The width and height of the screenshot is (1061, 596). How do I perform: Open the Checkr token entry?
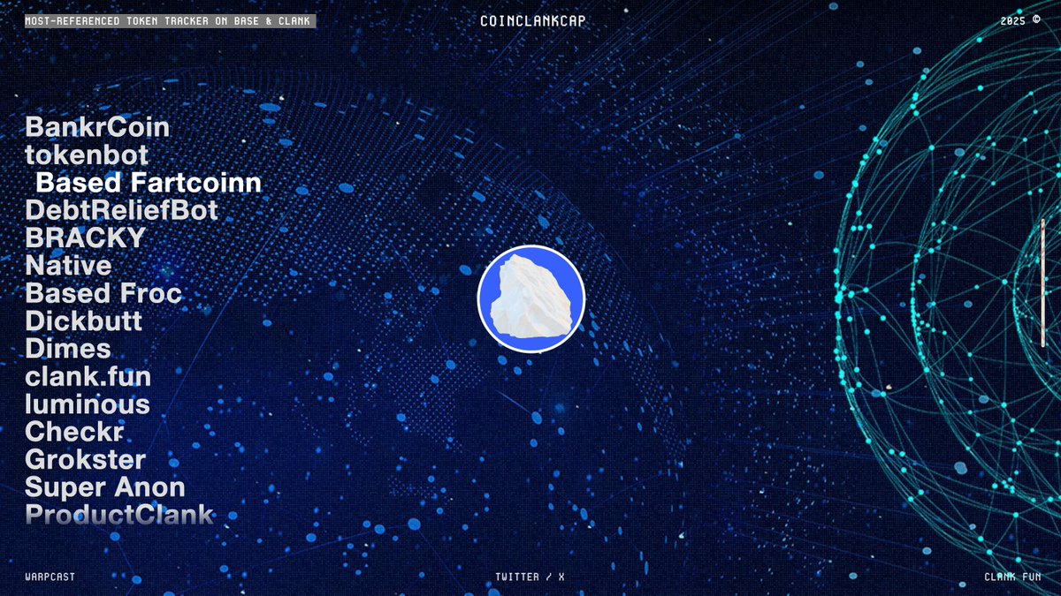click(x=74, y=431)
